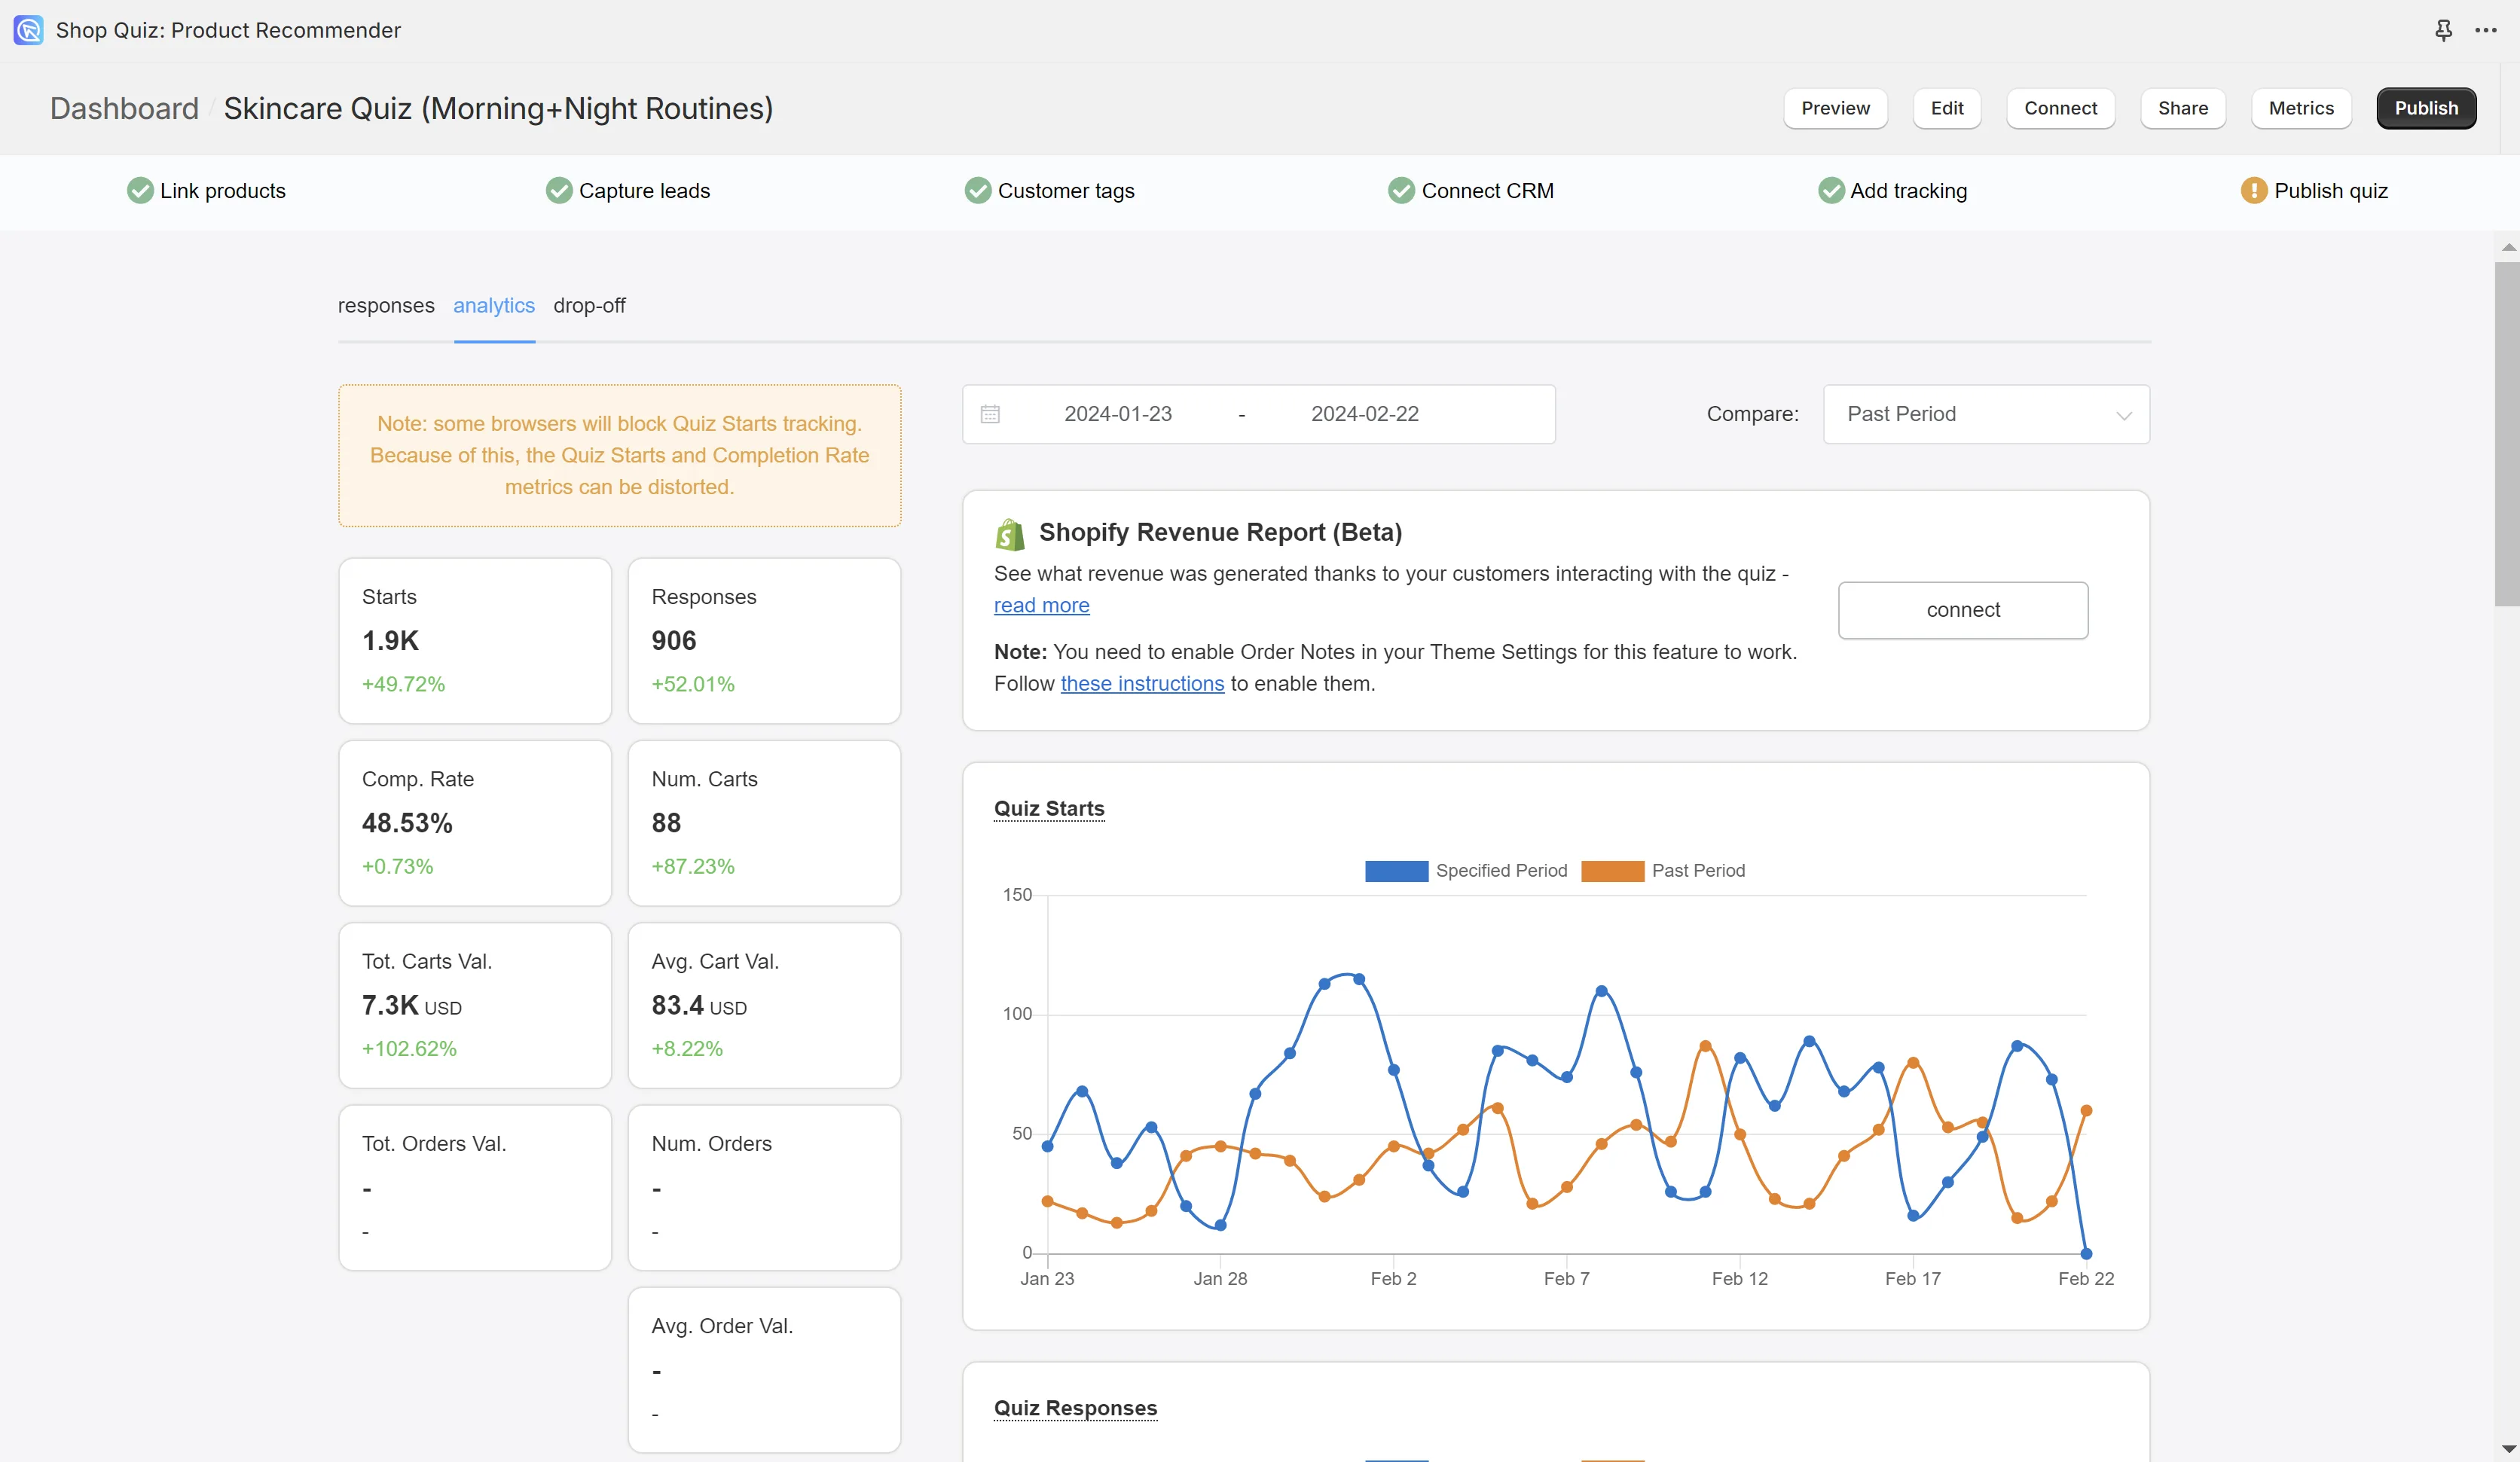Click the Preview button
2520x1462 pixels.
1835,108
